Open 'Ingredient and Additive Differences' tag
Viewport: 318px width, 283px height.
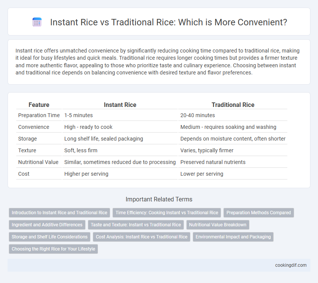(47, 225)
